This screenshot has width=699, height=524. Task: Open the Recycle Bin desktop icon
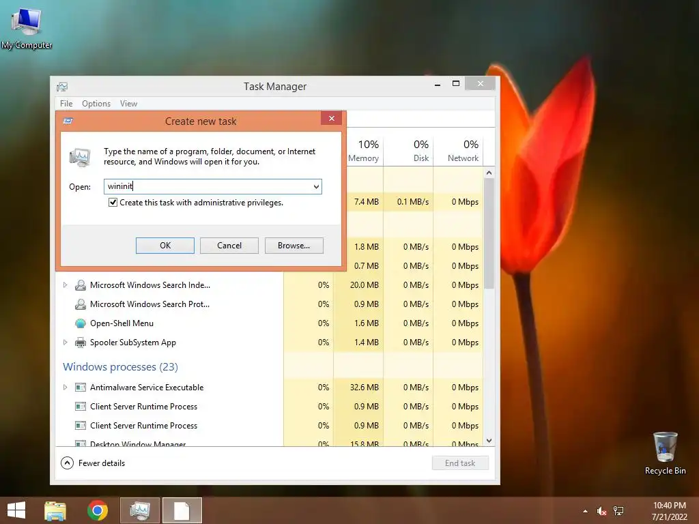click(x=665, y=454)
